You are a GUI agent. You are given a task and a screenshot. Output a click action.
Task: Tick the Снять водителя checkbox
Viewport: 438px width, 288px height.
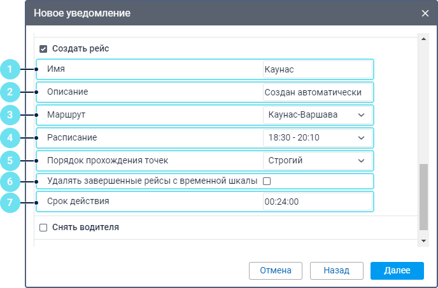(43, 227)
